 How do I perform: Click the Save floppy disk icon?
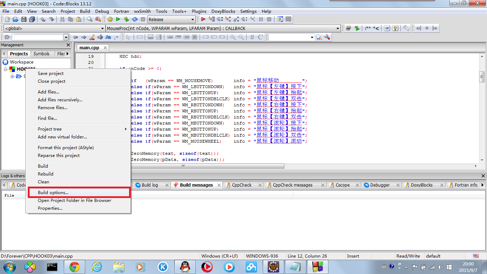click(x=24, y=19)
